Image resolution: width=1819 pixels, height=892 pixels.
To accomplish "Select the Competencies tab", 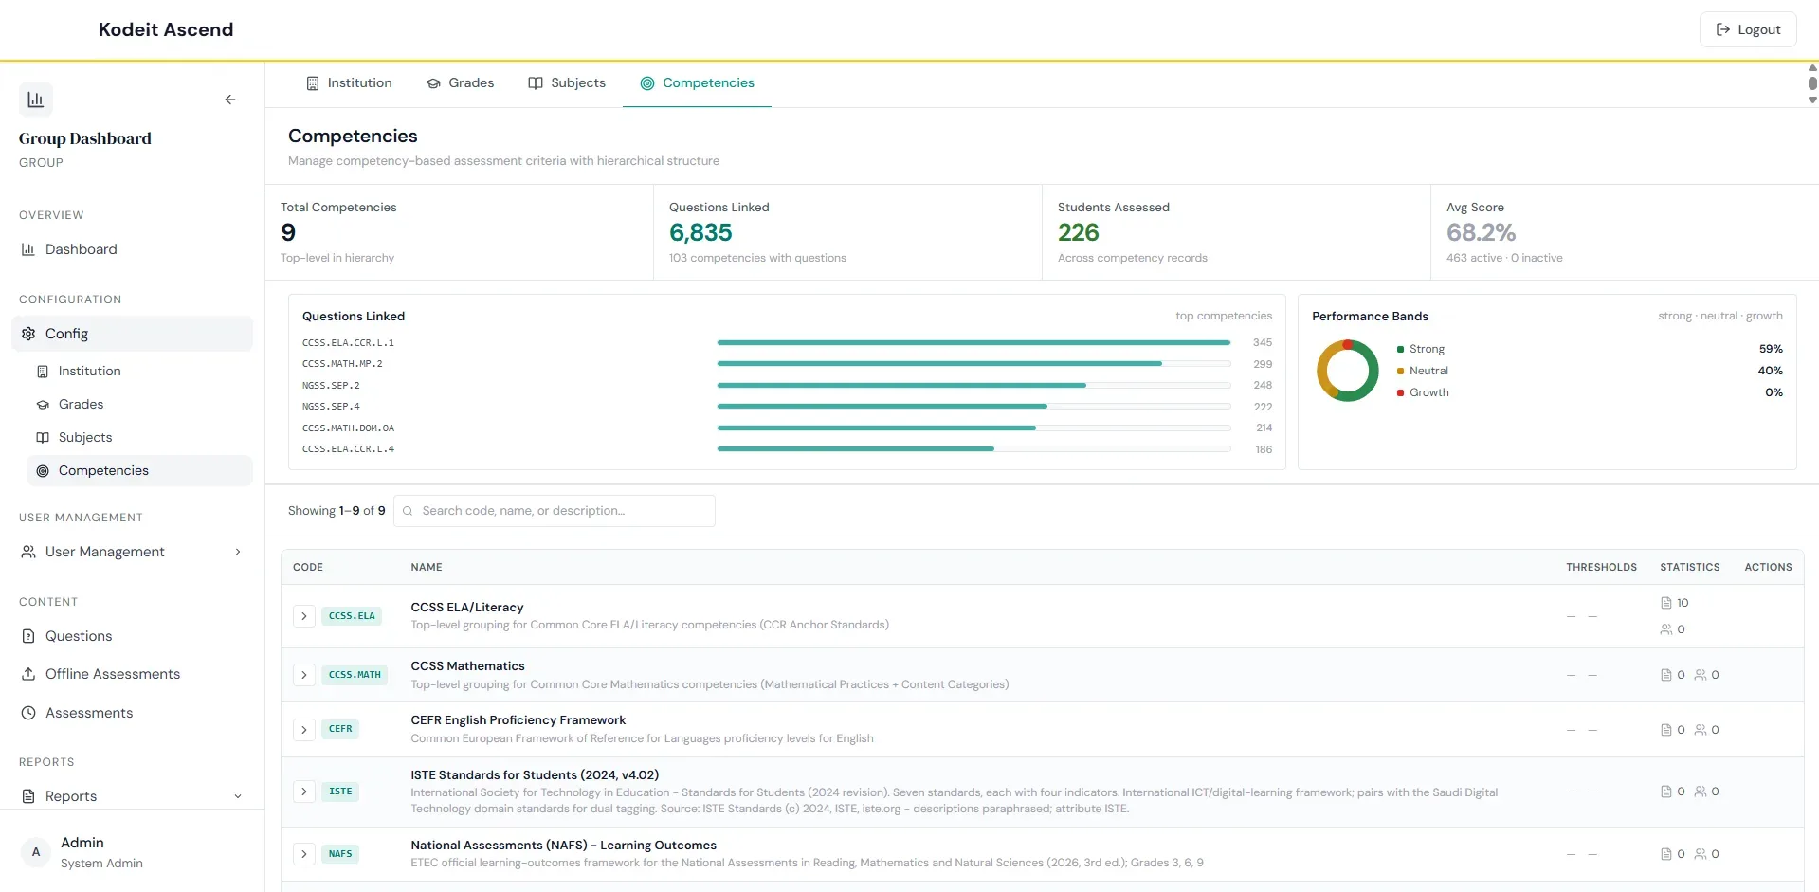I will point(698,83).
